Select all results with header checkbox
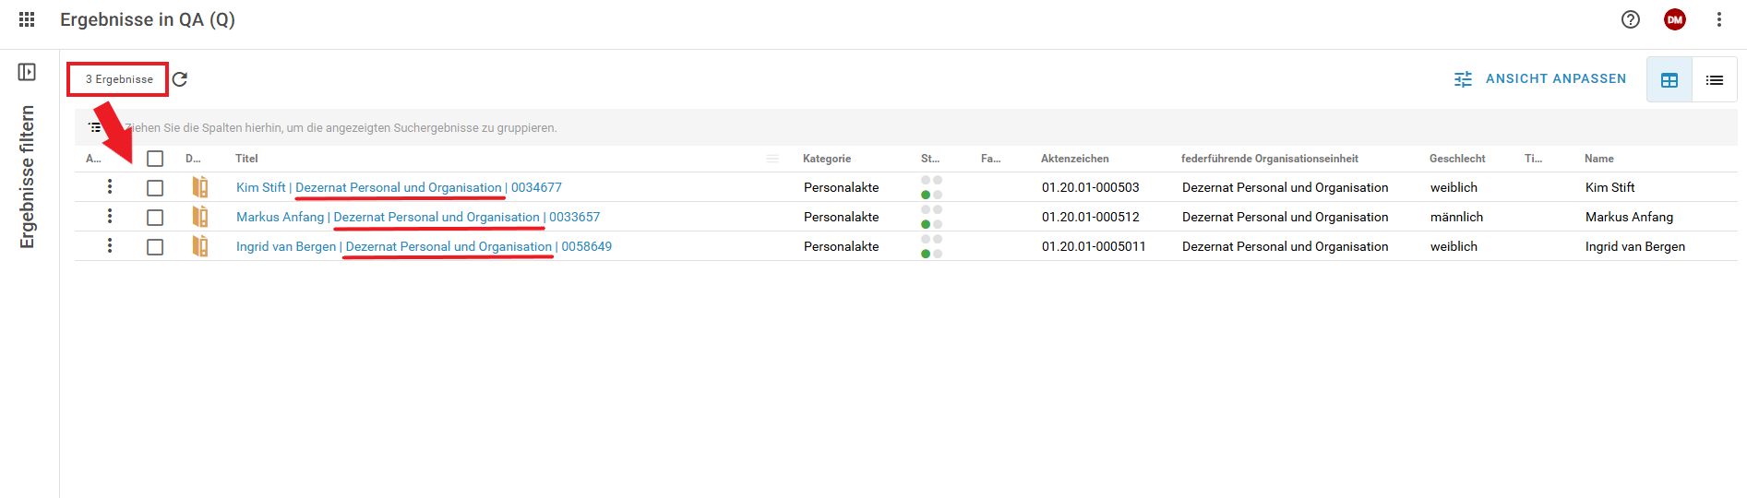1747x498 pixels. (155, 159)
